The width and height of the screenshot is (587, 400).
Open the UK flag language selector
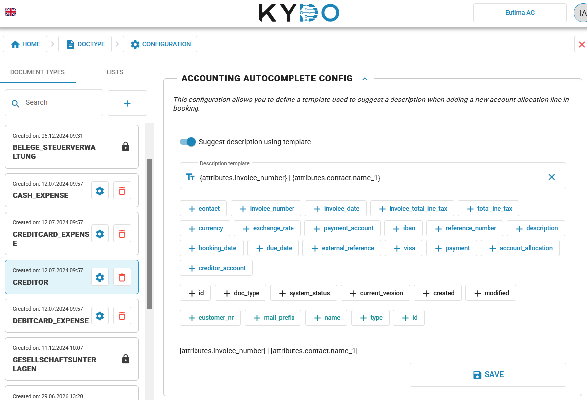(x=11, y=12)
